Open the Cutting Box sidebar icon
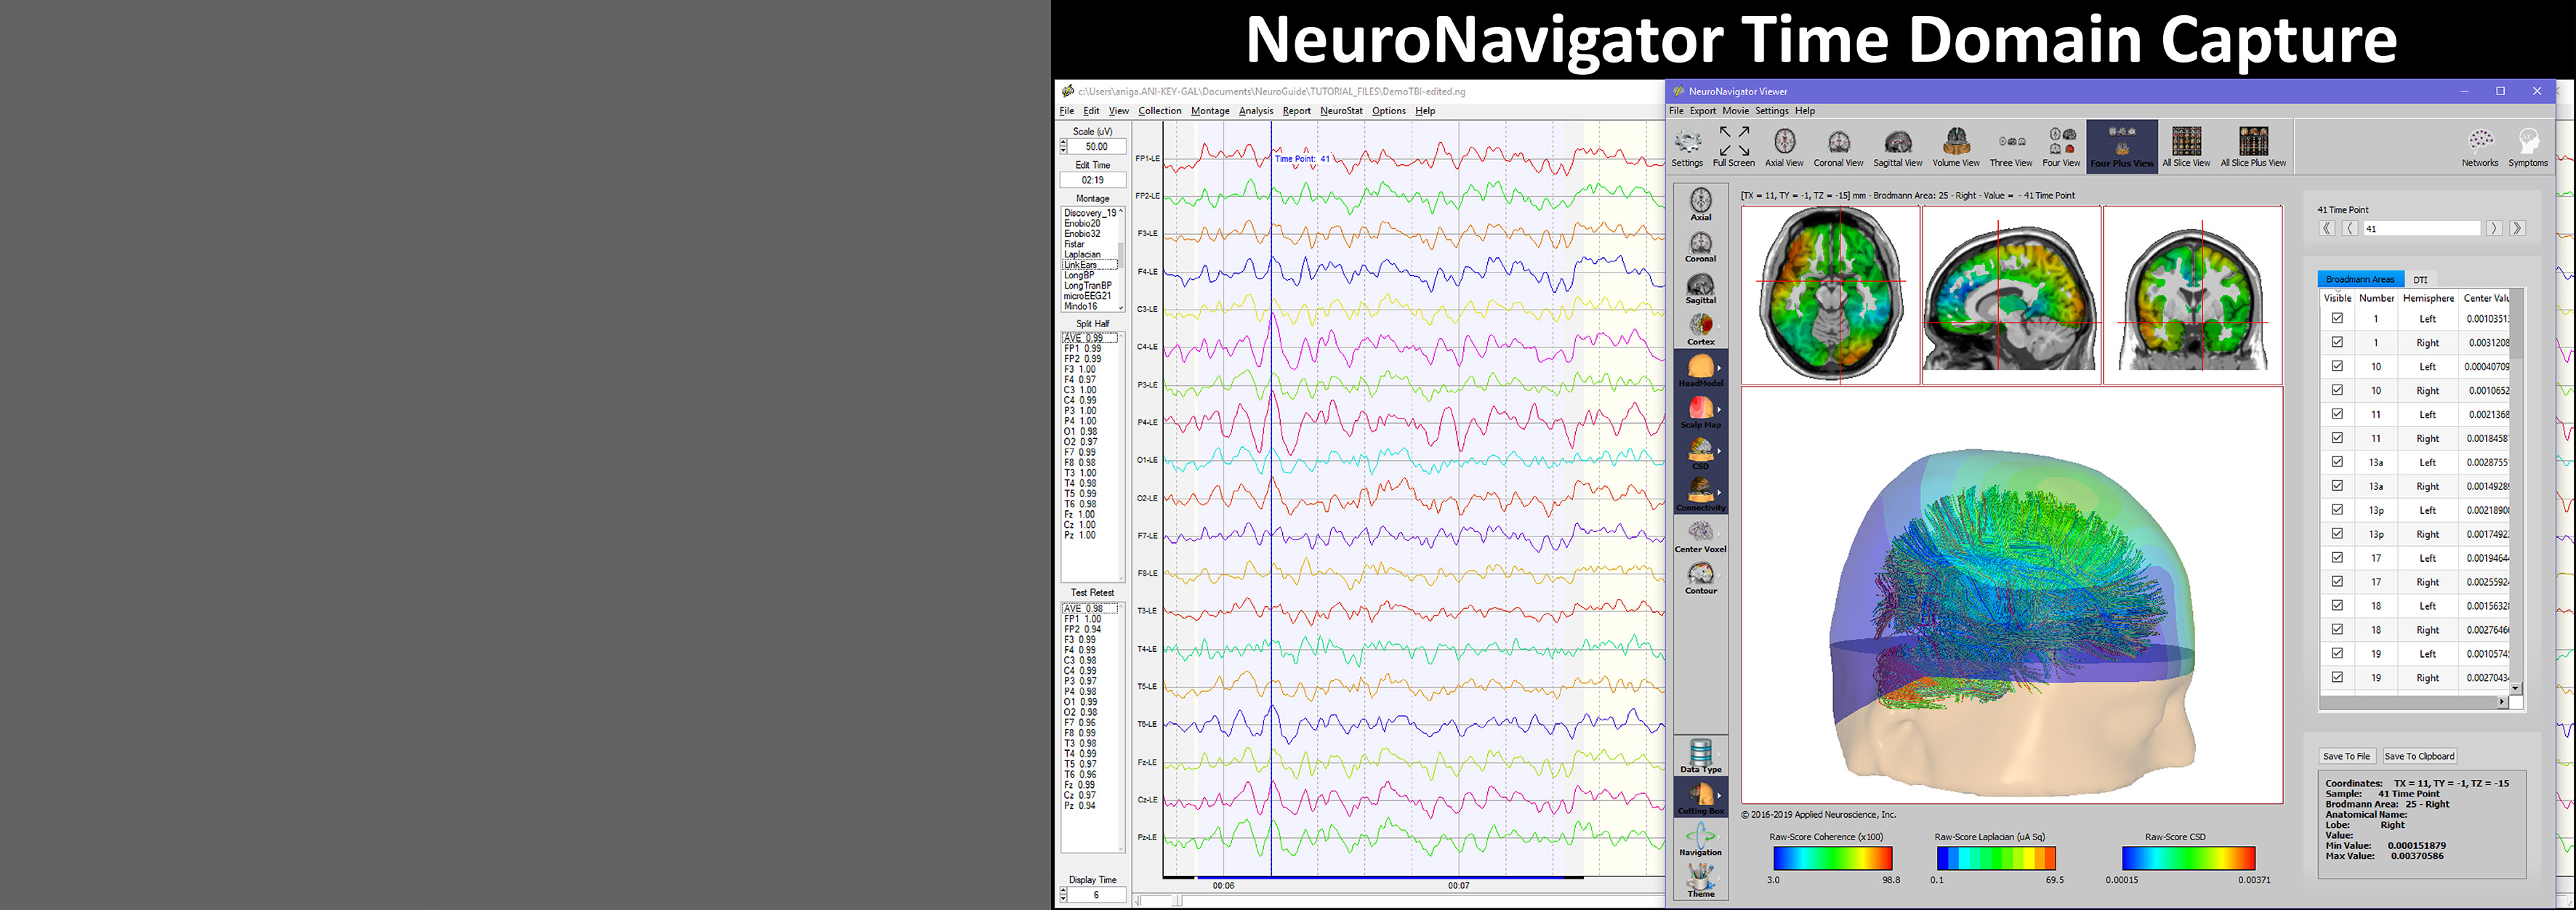 [1700, 797]
